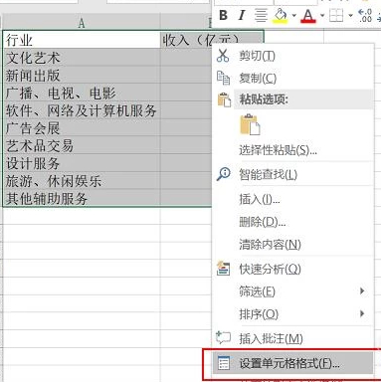Click the smart lookup magnifier icon
The width and height of the screenshot is (381, 382).
coord(224,173)
